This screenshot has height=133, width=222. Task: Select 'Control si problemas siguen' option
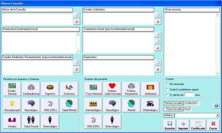tap(167, 89)
